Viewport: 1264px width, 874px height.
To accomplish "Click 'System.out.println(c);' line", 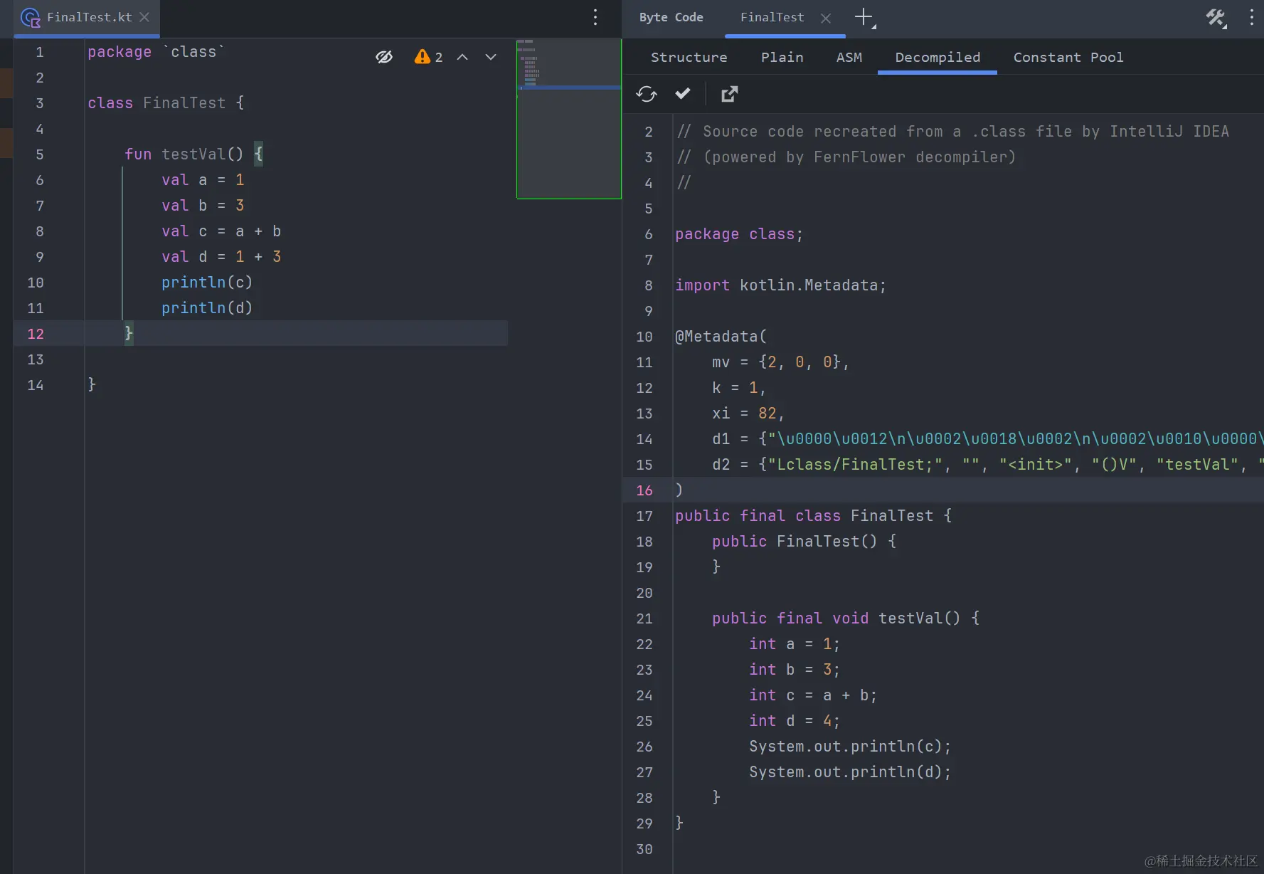I will [850, 747].
